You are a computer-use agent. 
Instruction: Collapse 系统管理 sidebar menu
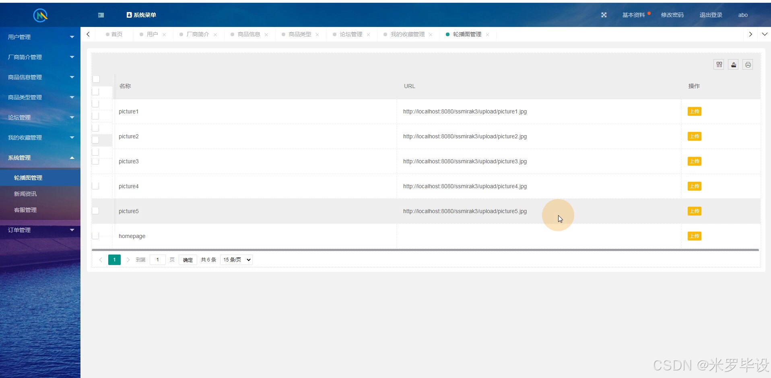point(40,158)
